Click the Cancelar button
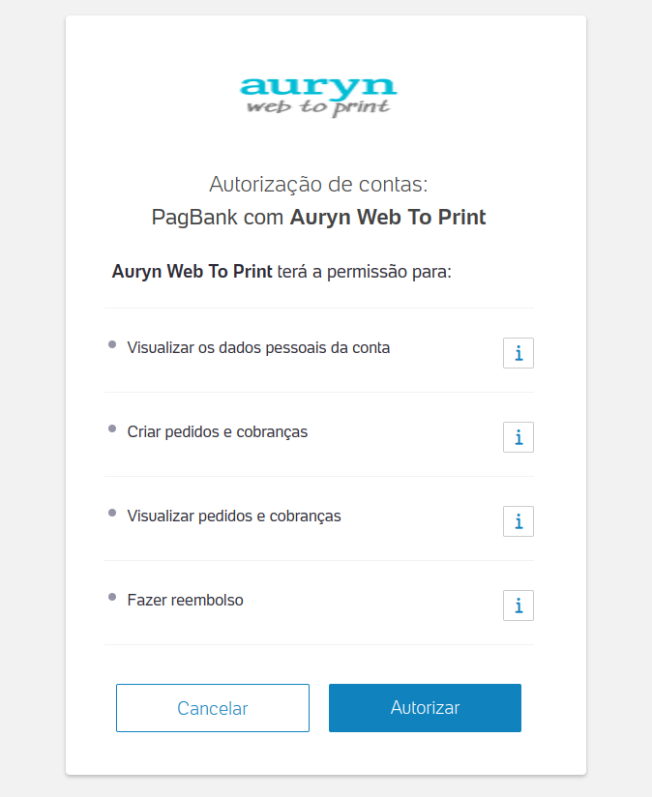 pos(213,708)
